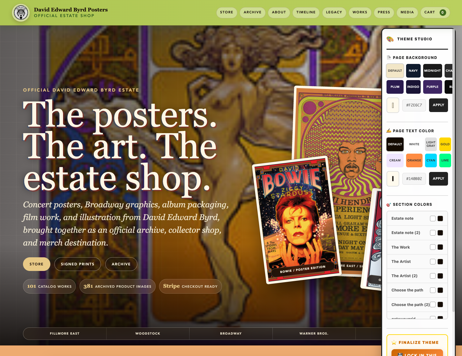Apply the #140B02 page text color

(438, 179)
